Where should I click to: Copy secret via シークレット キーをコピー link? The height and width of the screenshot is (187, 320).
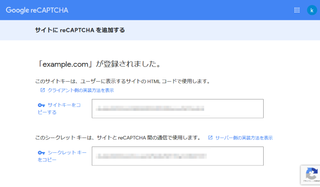tap(62, 156)
